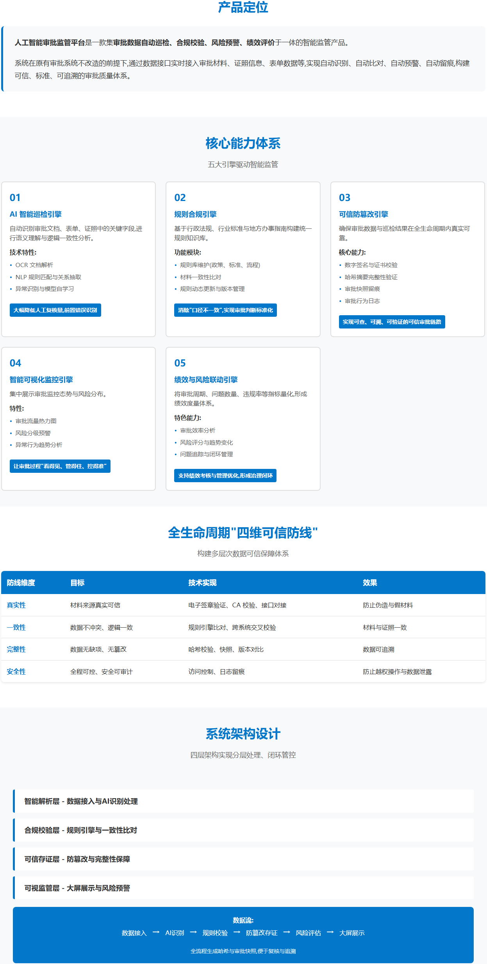Click the 合规校验层 architecture layer bar
Viewport: 487px width, 964px height.
click(x=243, y=830)
